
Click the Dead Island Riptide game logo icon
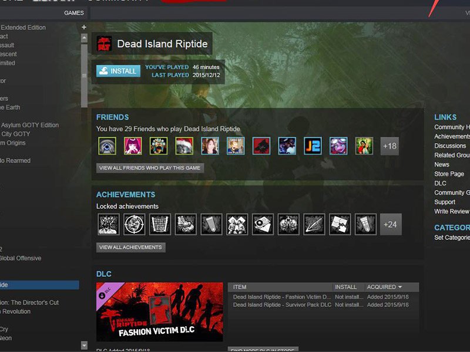pyautogui.click(x=105, y=43)
